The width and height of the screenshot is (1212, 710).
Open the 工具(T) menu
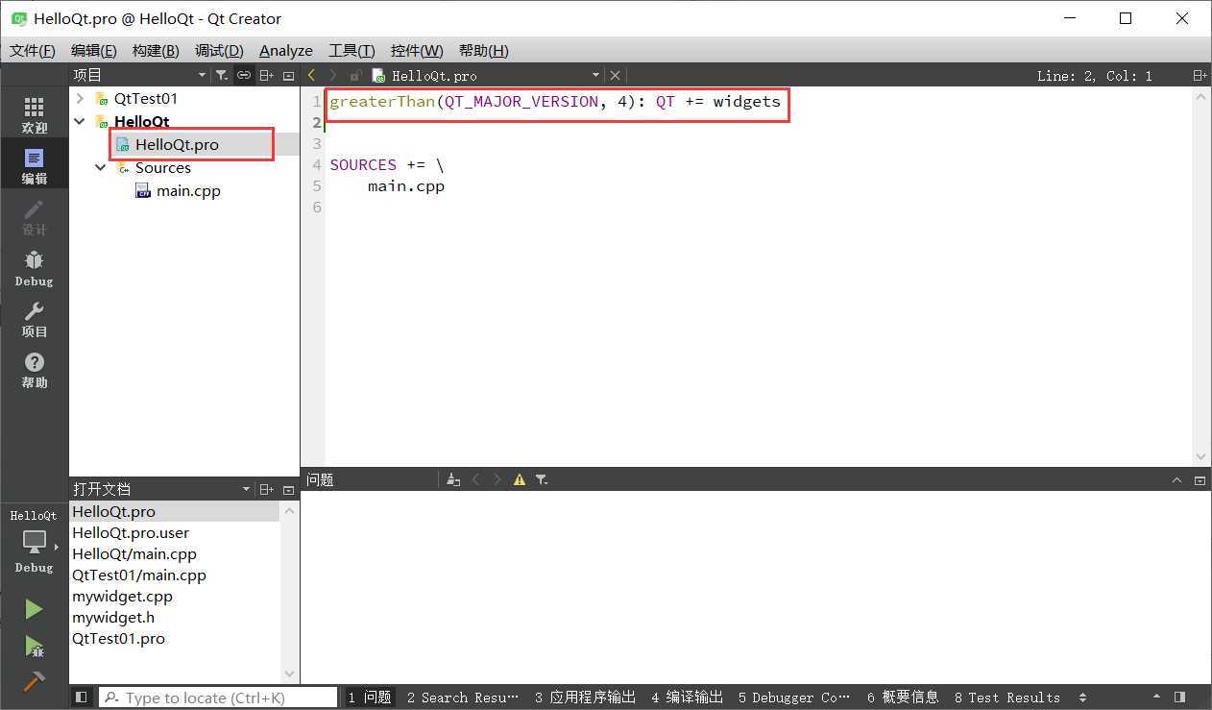tap(351, 50)
